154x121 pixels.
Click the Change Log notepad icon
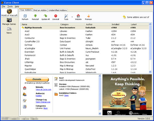(x=25, y=101)
